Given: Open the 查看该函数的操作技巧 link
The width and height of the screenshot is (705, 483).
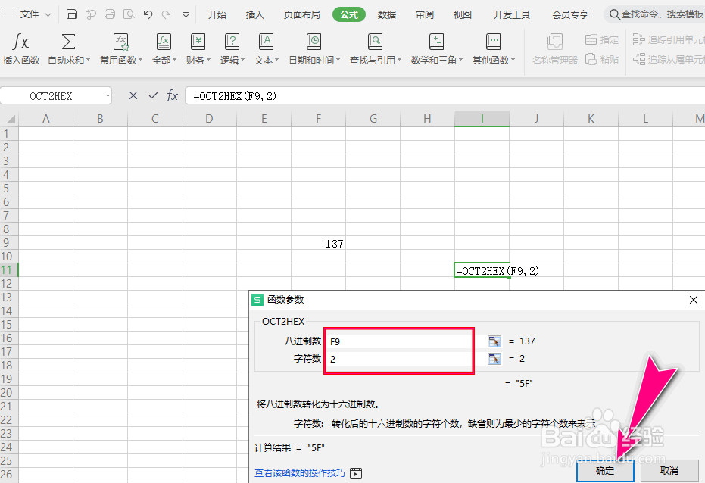Looking at the screenshot, I should click(300, 473).
